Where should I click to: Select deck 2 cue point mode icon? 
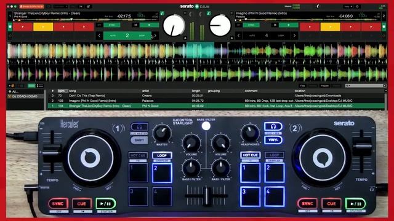(384, 26)
